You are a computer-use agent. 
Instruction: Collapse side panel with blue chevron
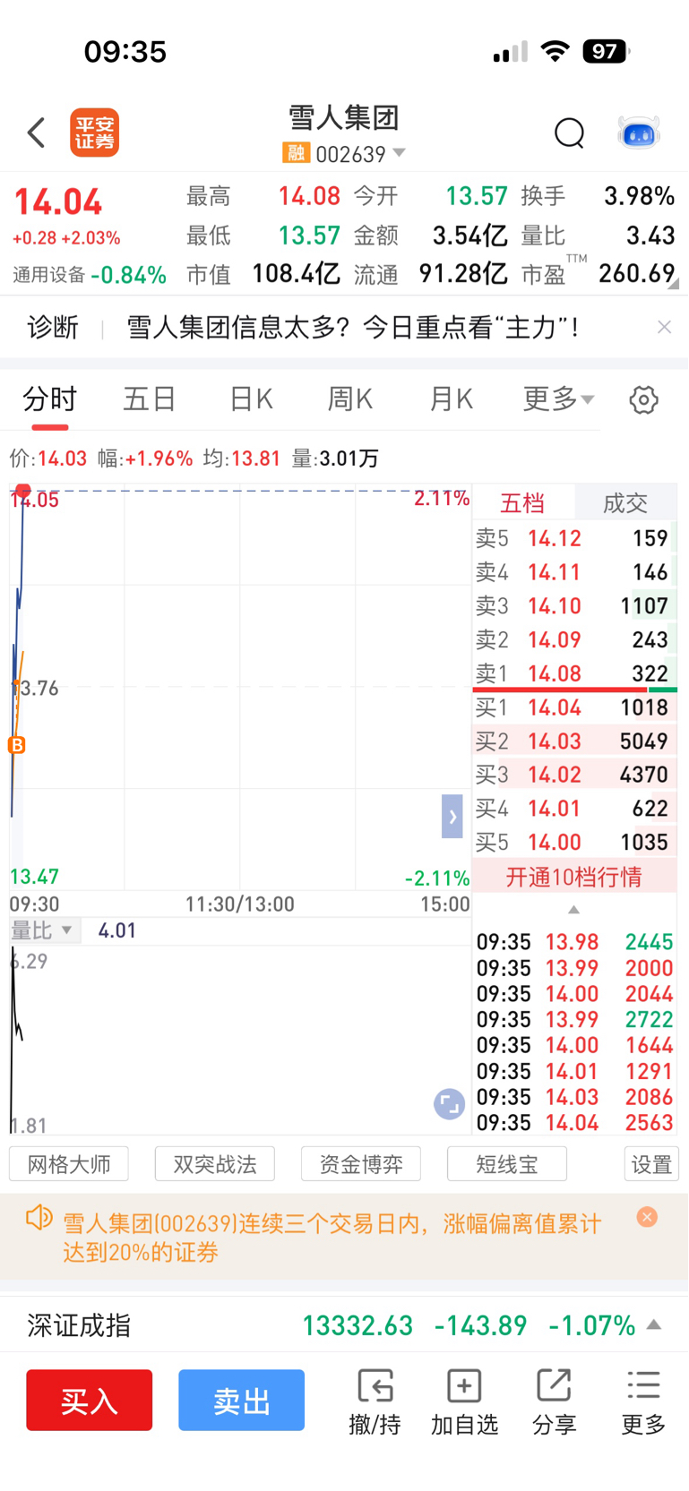click(452, 816)
